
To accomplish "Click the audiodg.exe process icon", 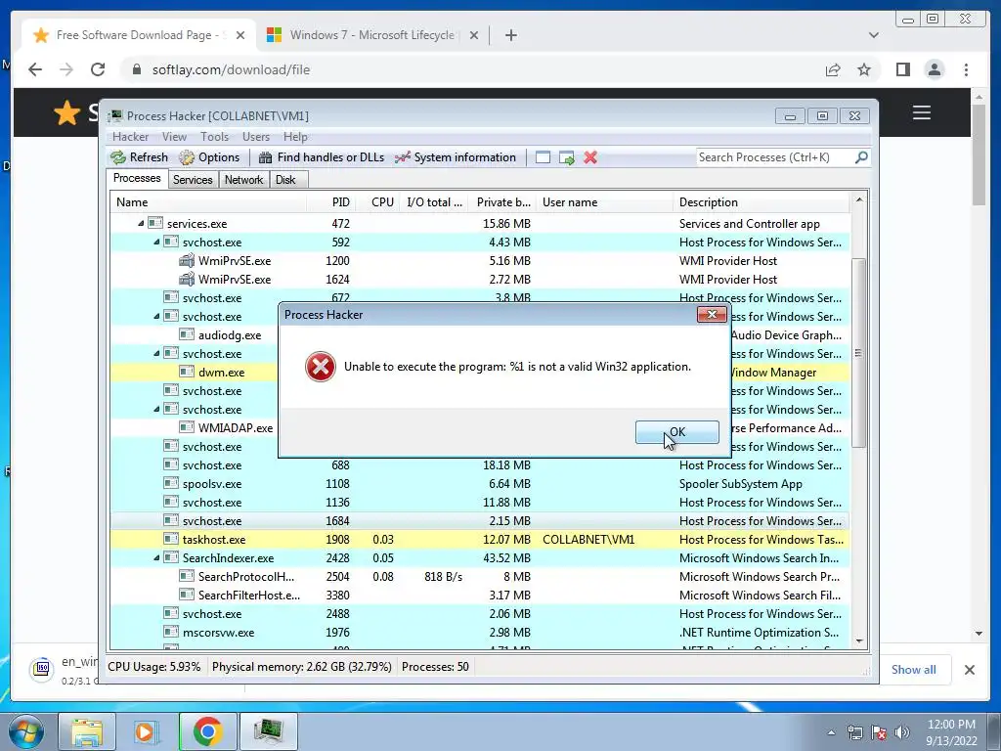I will click(x=187, y=334).
